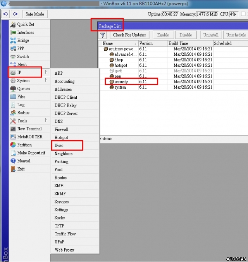The height and width of the screenshot is (262, 248).
Task: Click the Undo arrow icon
Action: [x=6, y=14]
